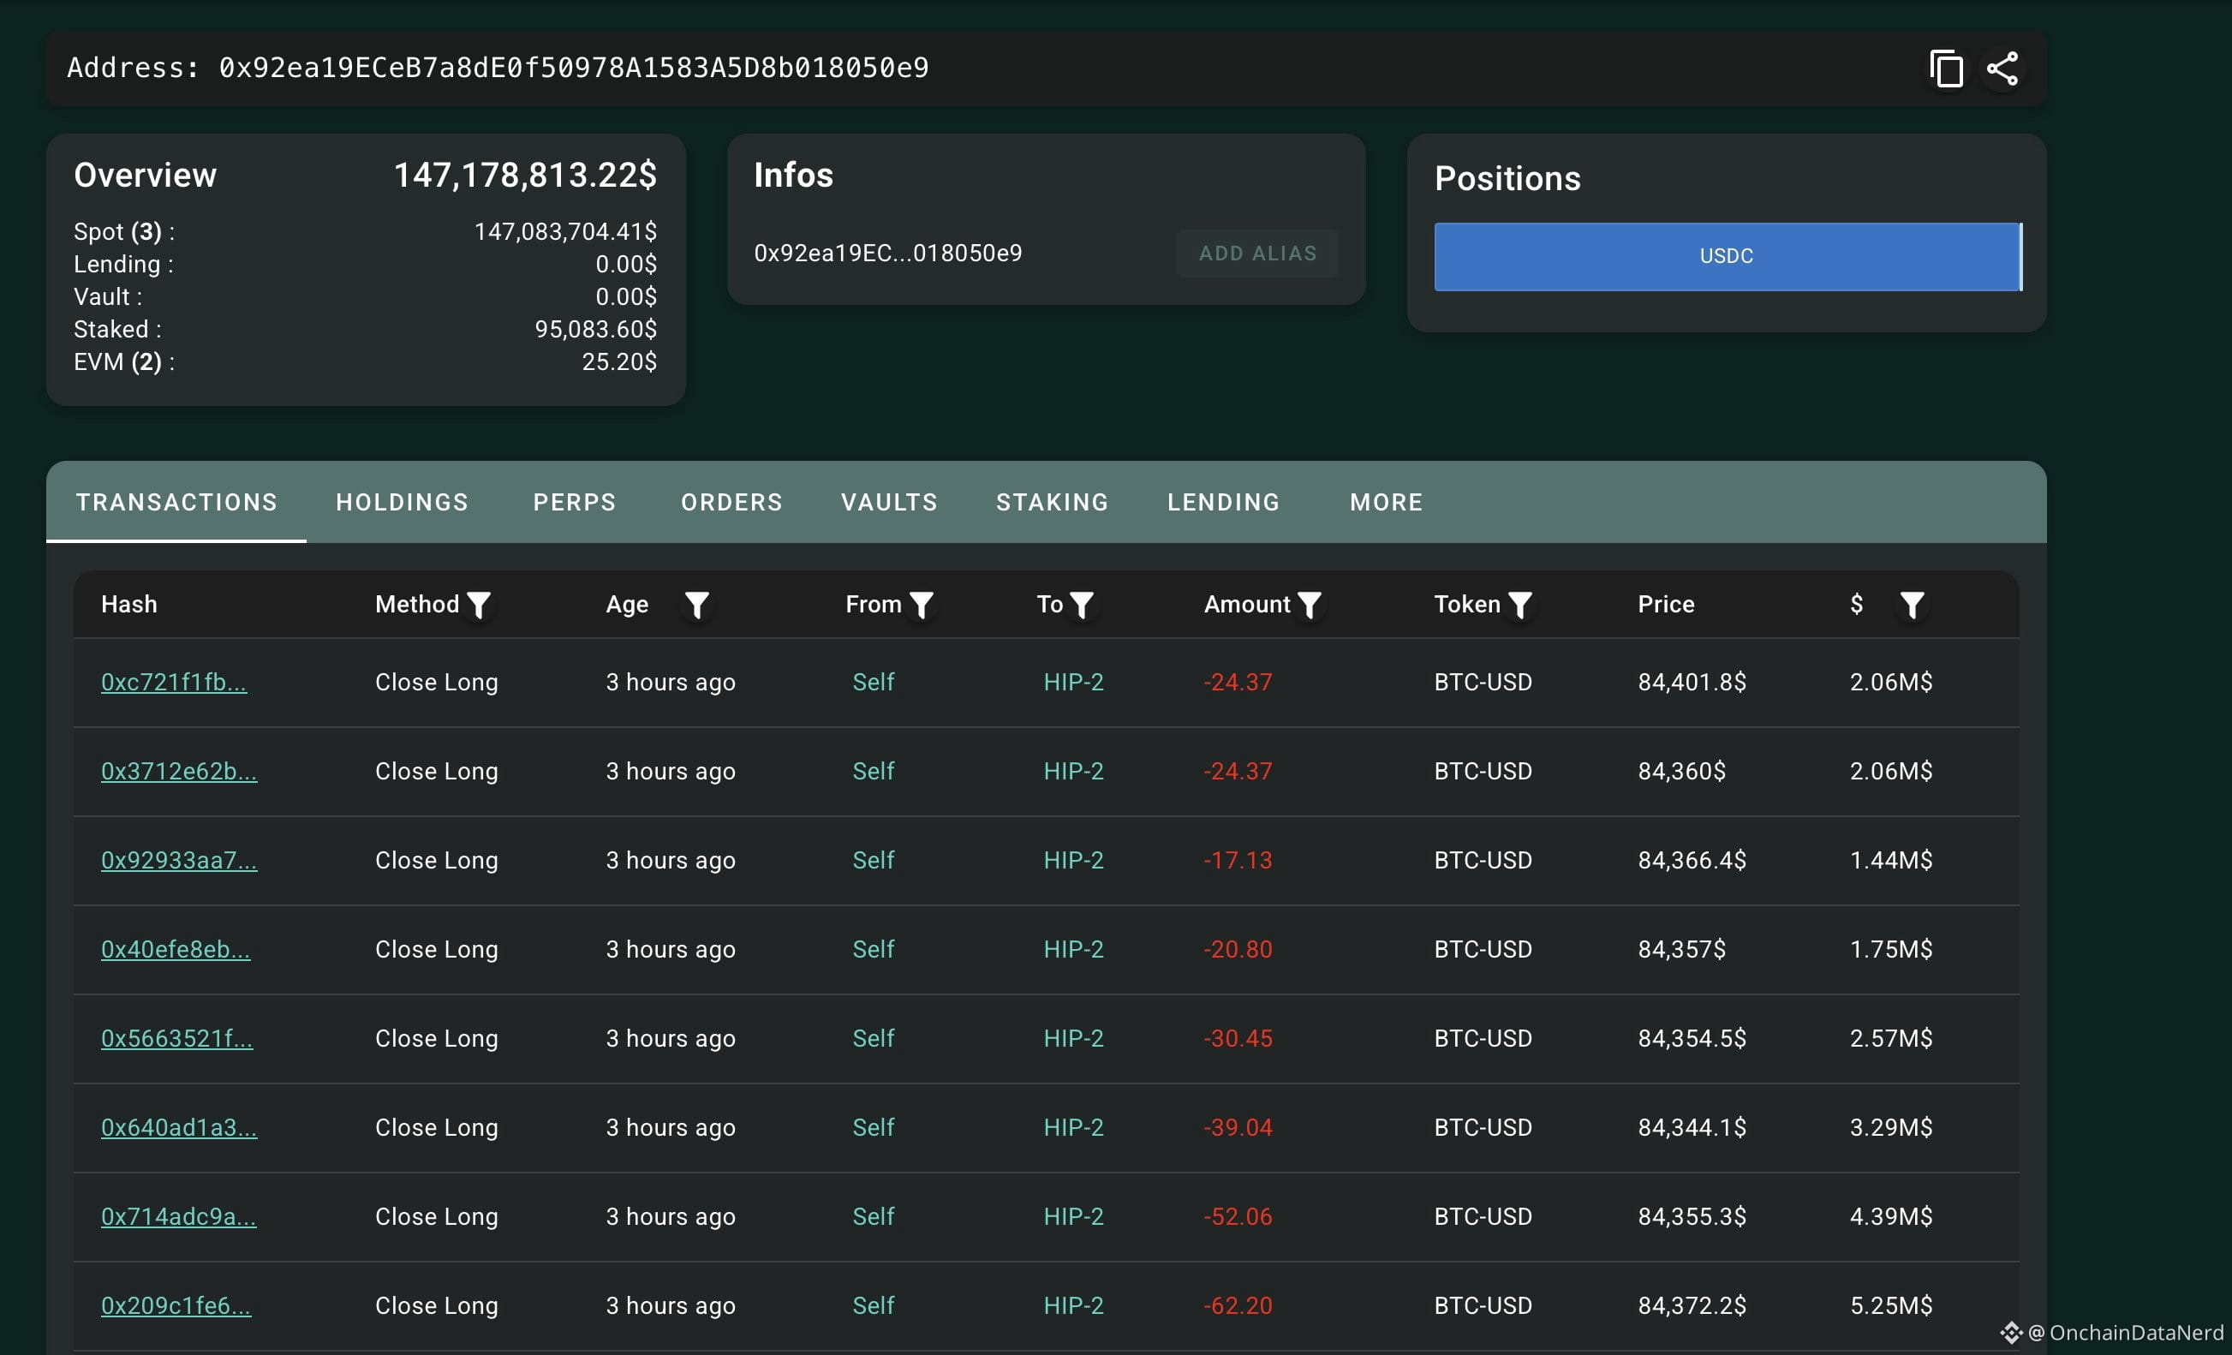Open the Method column filter icon
This screenshot has height=1355, width=2232.
click(x=478, y=605)
